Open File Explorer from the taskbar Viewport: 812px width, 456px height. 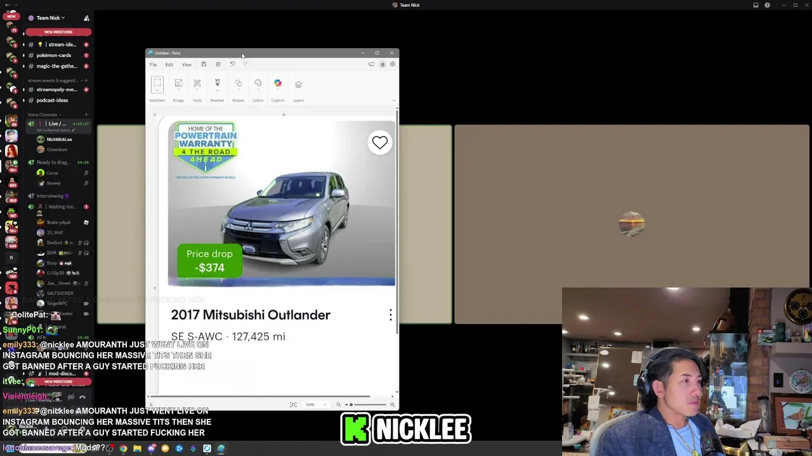tap(137, 448)
